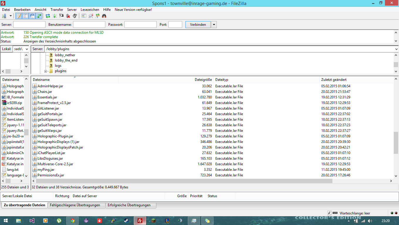The height and width of the screenshot is (225, 399).
Task: Toggle the message log display
Action: pos(19,16)
